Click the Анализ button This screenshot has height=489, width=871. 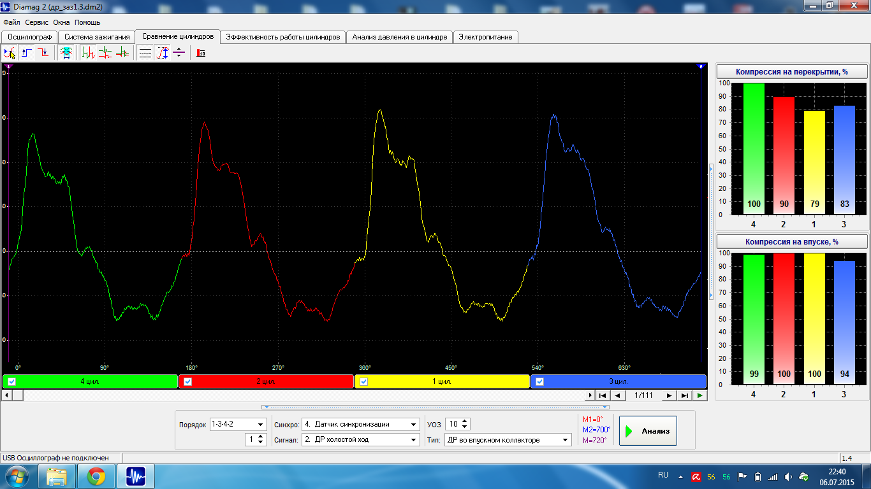coord(648,431)
